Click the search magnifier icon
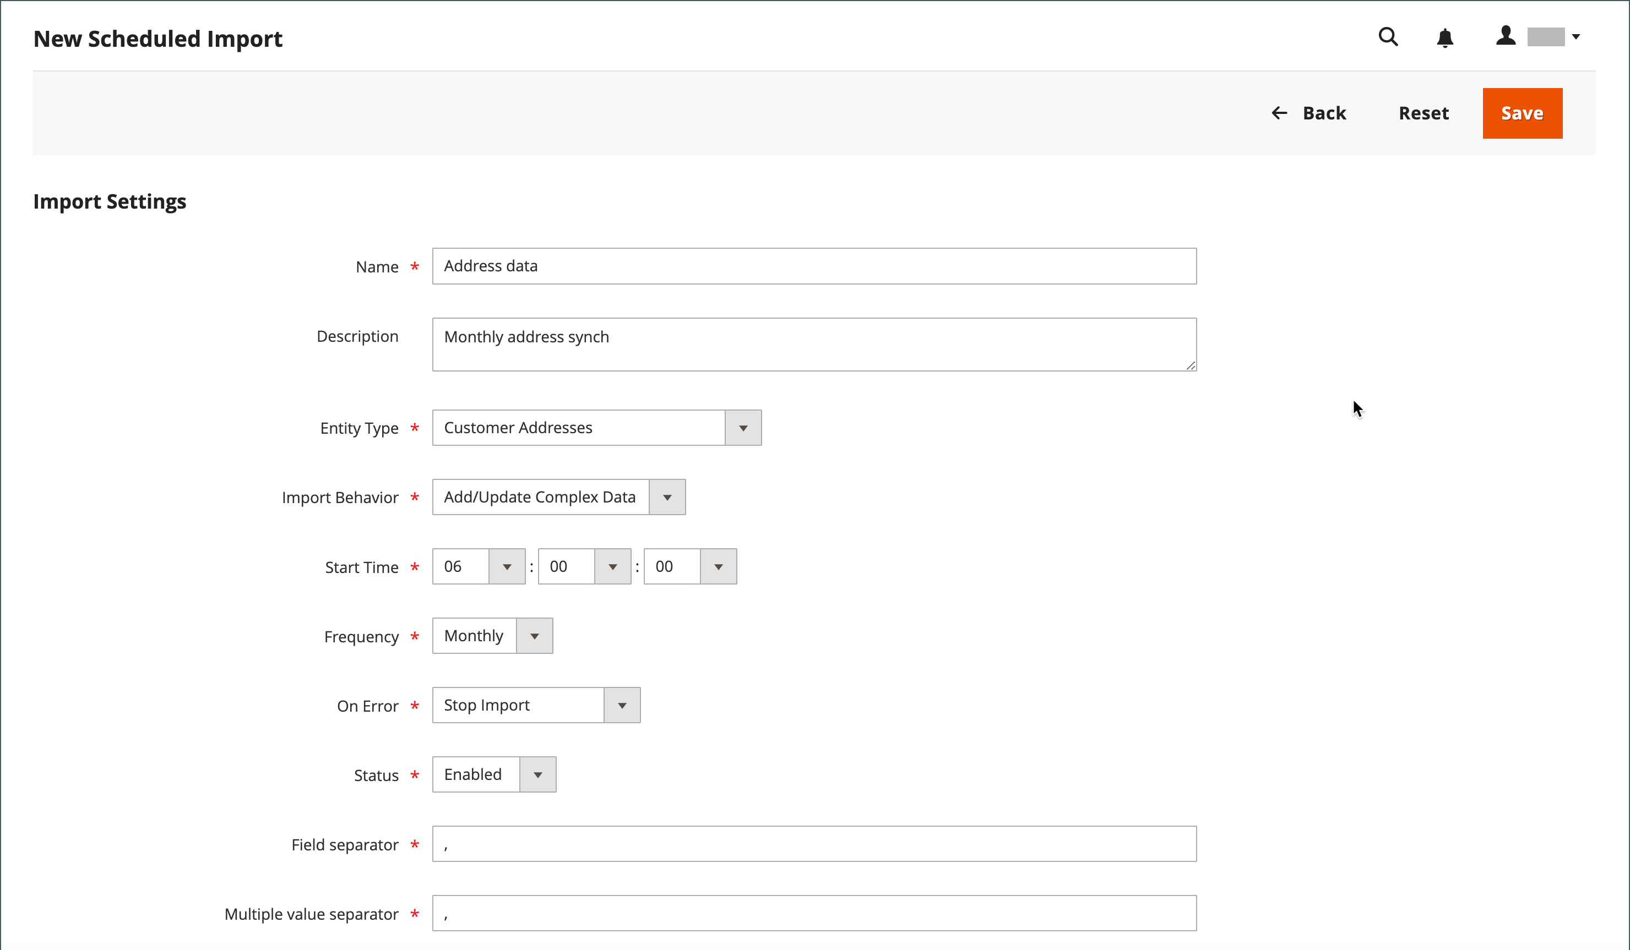This screenshot has height=950, width=1630. [1388, 37]
